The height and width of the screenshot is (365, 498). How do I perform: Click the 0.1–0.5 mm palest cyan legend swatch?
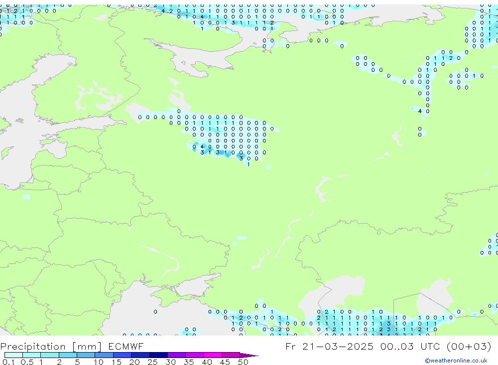pyautogui.click(x=13, y=355)
